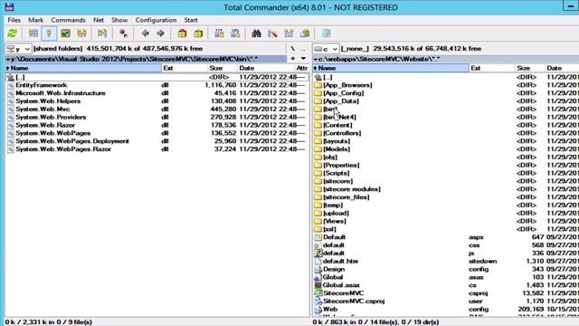Image resolution: width=579 pixels, height=326 pixels.
Task: Open the Net menu
Action: click(x=99, y=20)
